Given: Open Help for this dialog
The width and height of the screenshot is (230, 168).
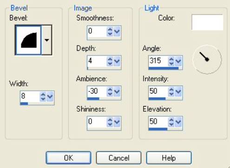Looking at the screenshot, I should [169, 158].
